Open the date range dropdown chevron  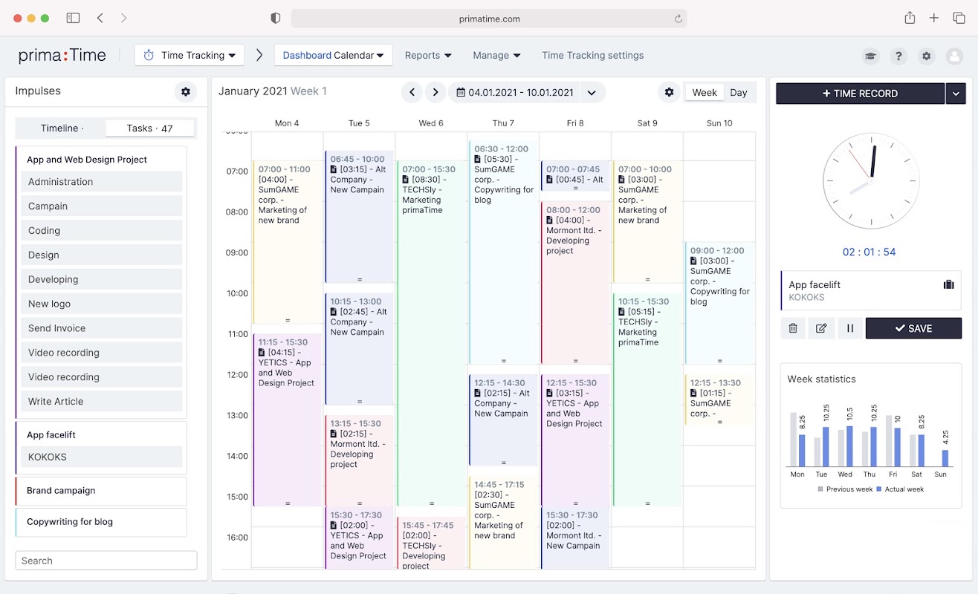(592, 93)
